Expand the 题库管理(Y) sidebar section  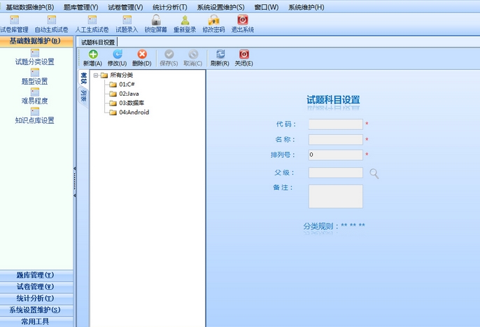click(x=35, y=275)
